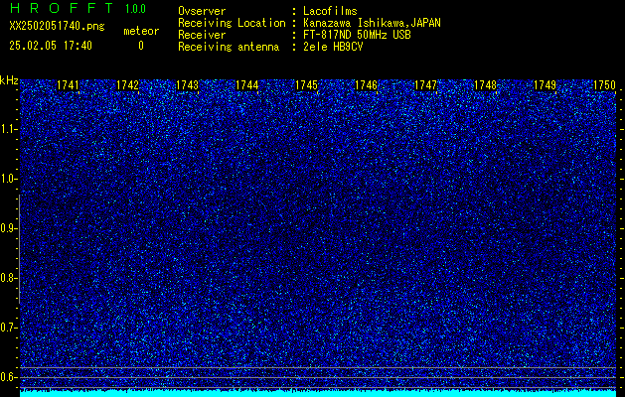
Task: Click the 1742 time marker
Action: click(127, 85)
